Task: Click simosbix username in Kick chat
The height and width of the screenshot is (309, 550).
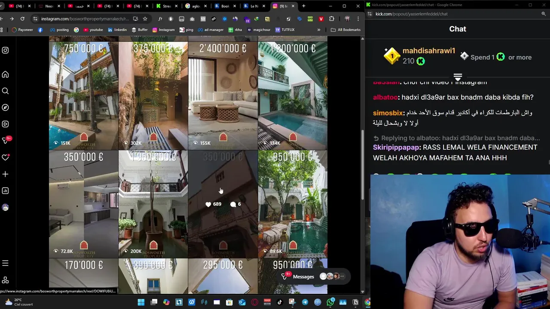Action: 388,113
